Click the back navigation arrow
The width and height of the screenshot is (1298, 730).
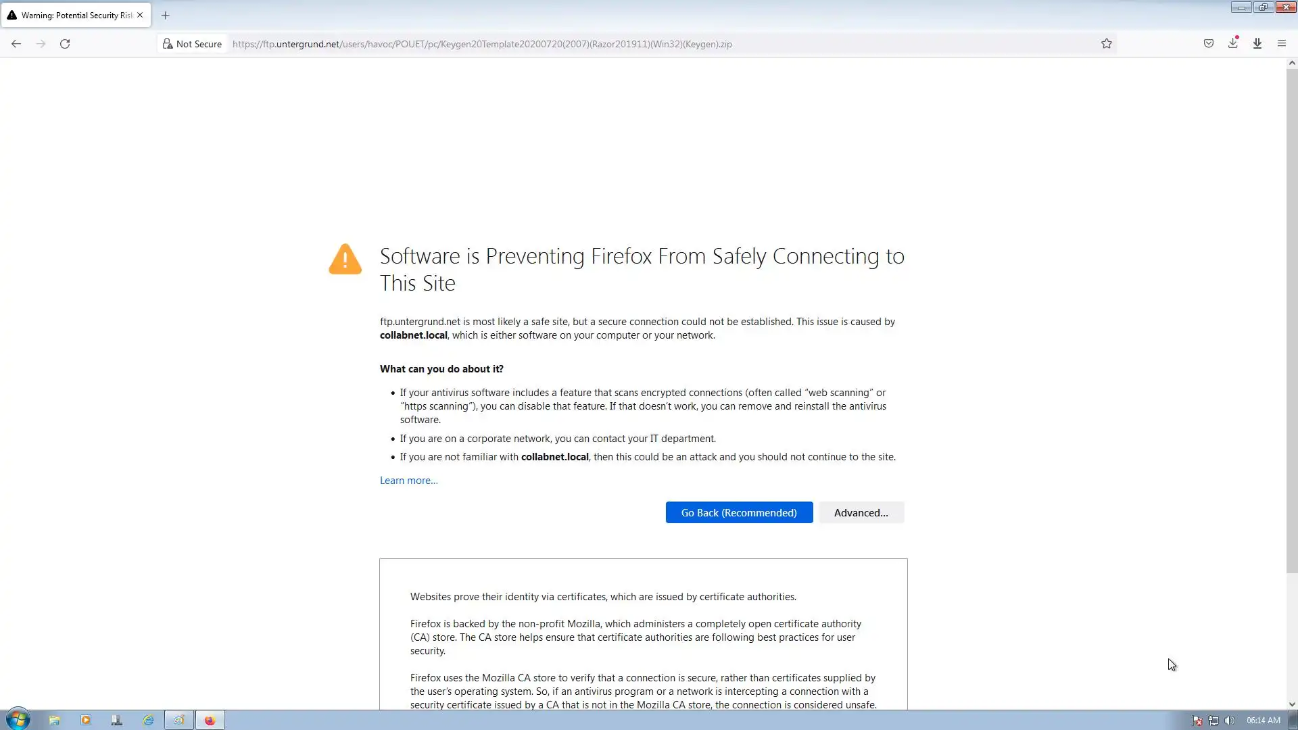16,44
